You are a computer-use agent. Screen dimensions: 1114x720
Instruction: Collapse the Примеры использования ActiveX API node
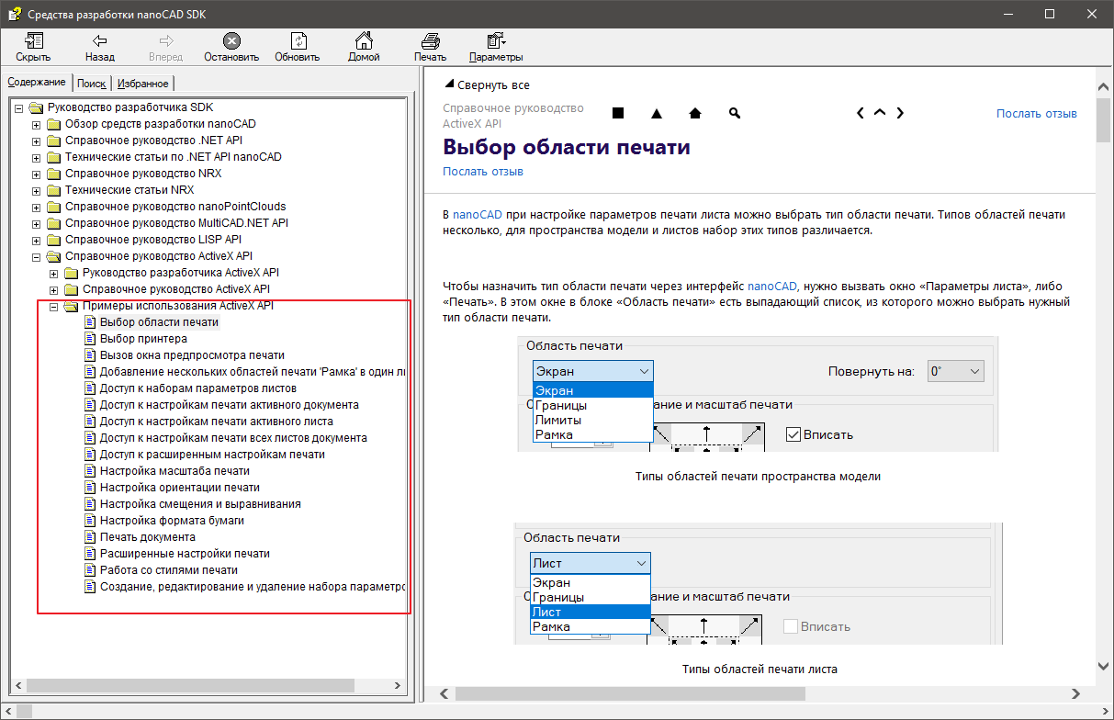[54, 306]
